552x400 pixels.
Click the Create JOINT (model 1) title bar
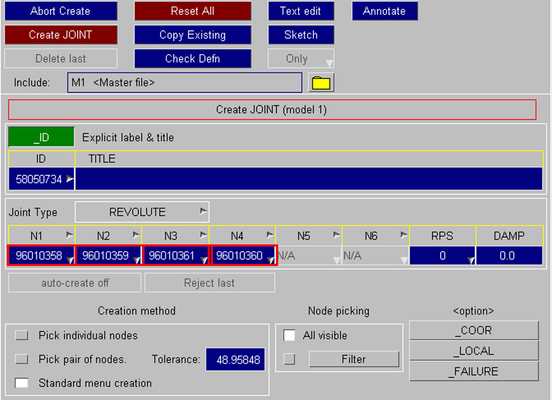272,109
